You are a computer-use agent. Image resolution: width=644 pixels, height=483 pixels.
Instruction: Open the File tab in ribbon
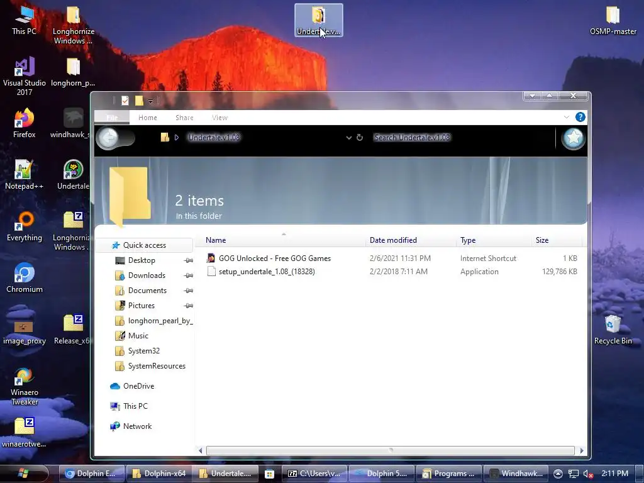(x=112, y=118)
